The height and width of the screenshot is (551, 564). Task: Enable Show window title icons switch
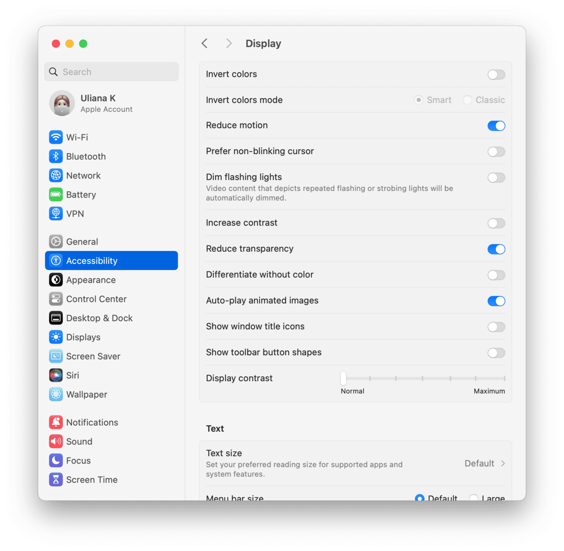click(x=496, y=327)
